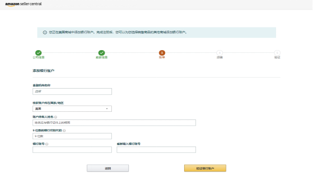Click the orange step 3 circle (账单)
The width and height of the screenshot is (313, 193).
(x=162, y=53)
